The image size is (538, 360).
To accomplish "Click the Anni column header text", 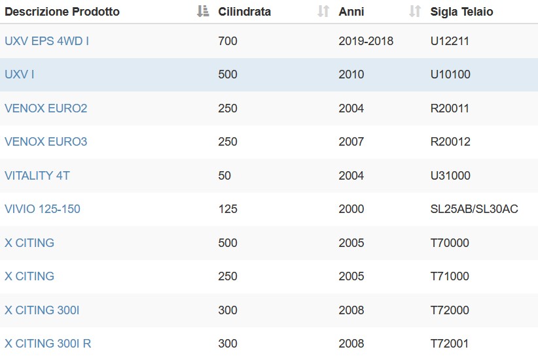I will point(351,12).
